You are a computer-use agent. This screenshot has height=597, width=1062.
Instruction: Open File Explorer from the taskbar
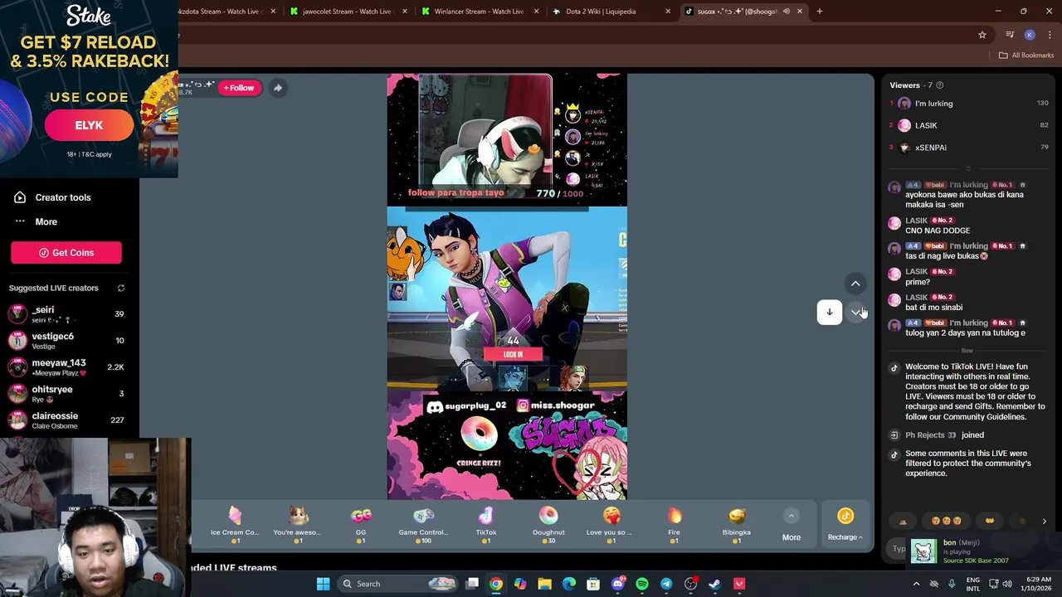(544, 584)
